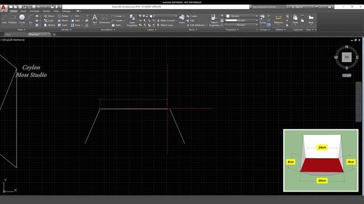This screenshot has height=204, width=364.
Task: Click the 2D Wireframe visual style control
Action: click(17, 40)
